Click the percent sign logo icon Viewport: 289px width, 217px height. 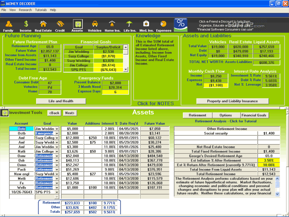[x=181, y=25]
